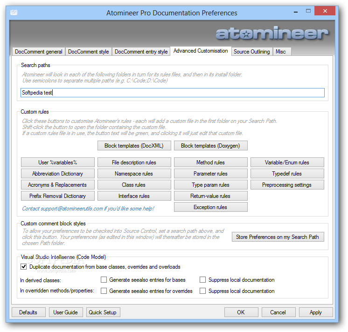Minimize the preferences window
The image size is (348, 332).
pyautogui.click(x=296, y=12)
